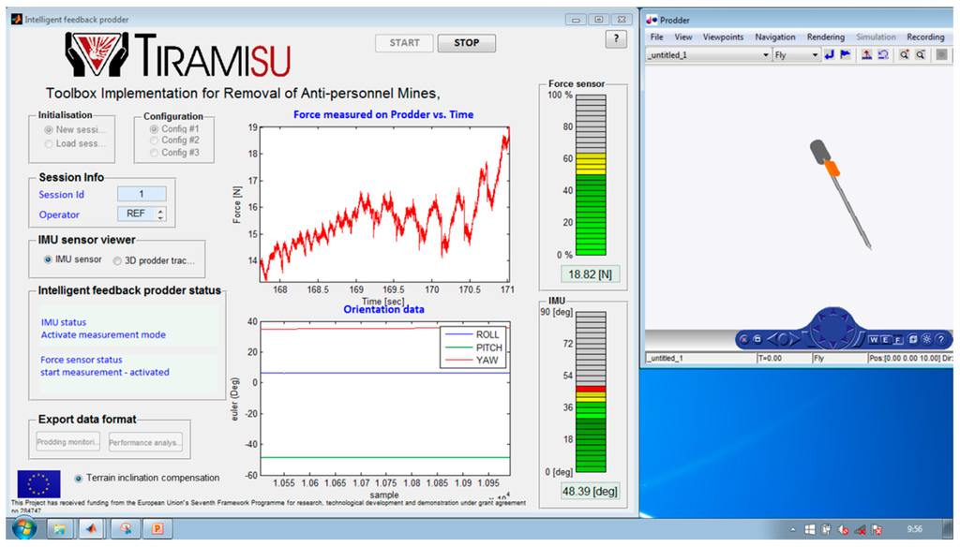Click the Session Id input field
Viewport: 960px width, 547px height.
tap(142, 194)
